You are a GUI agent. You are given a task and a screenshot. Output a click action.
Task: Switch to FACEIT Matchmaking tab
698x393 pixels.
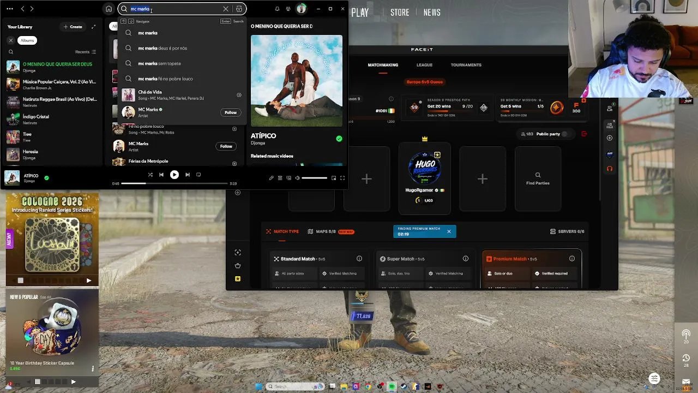point(383,65)
